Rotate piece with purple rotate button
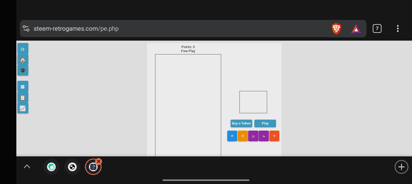This screenshot has height=184, width=412. click(x=253, y=136)
